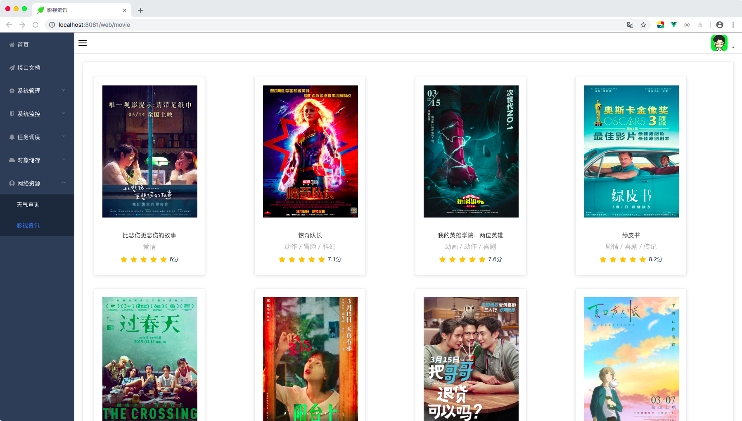Open the 阳台上 poster with girl
The image size is (742, 421).
311,359
